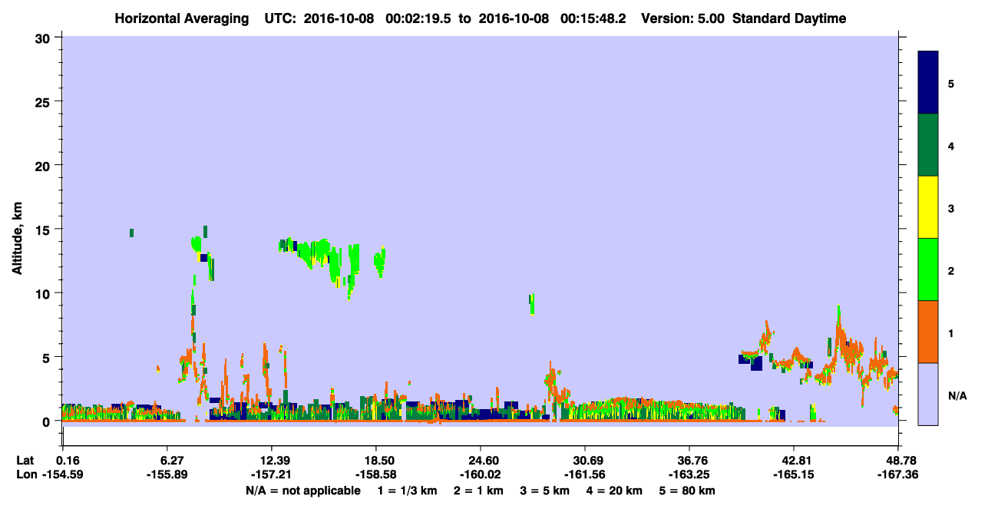Click '3 = 5 km' legend text
The width and height of the screenshot is (998, 512).
pyautogui.click(x=546, y=490)
